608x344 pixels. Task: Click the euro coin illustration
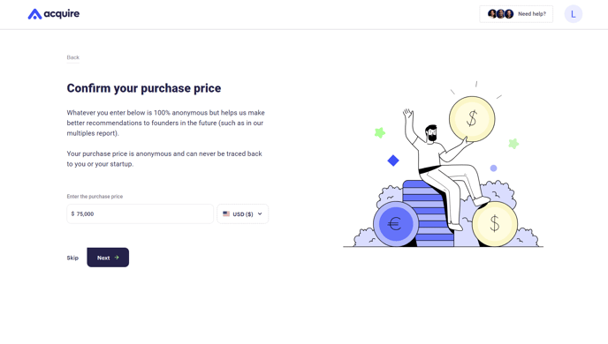[396, 224]
